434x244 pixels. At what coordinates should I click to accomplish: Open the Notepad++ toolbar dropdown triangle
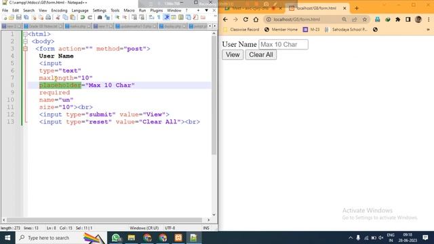tap(206, 10)
